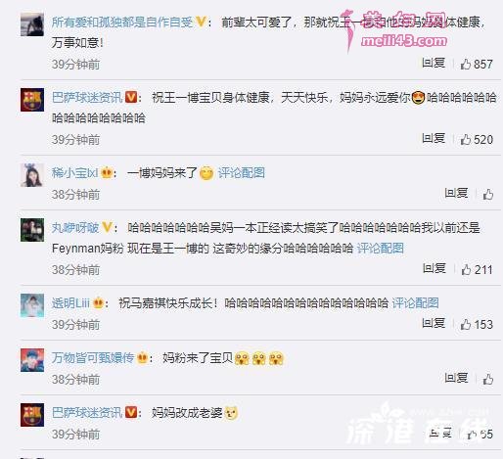Like 透明Liii's comment with 153 likes
This screenshot has width=503, height=459.
[x=465, y=324]
